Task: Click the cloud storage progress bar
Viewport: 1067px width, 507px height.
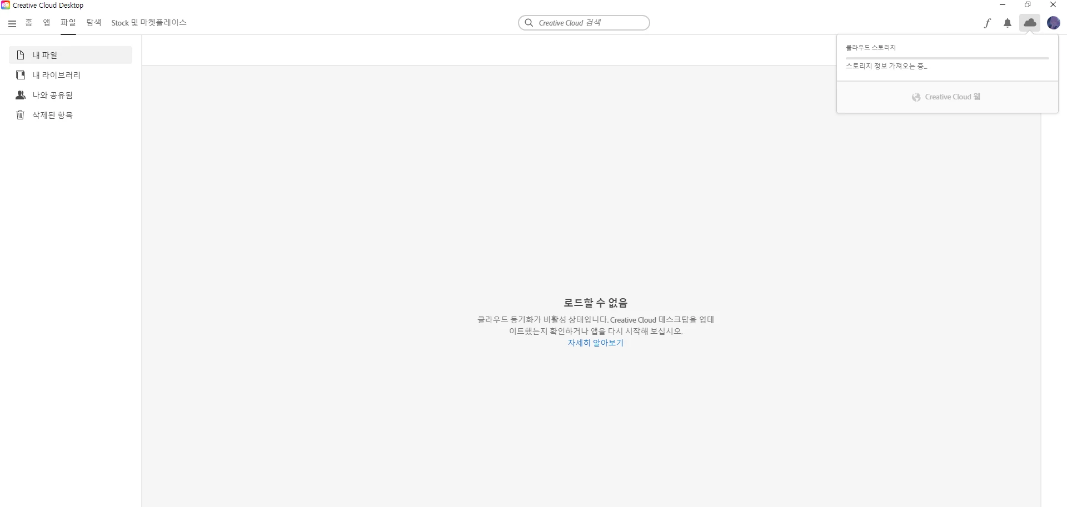Action: [947, 58]
